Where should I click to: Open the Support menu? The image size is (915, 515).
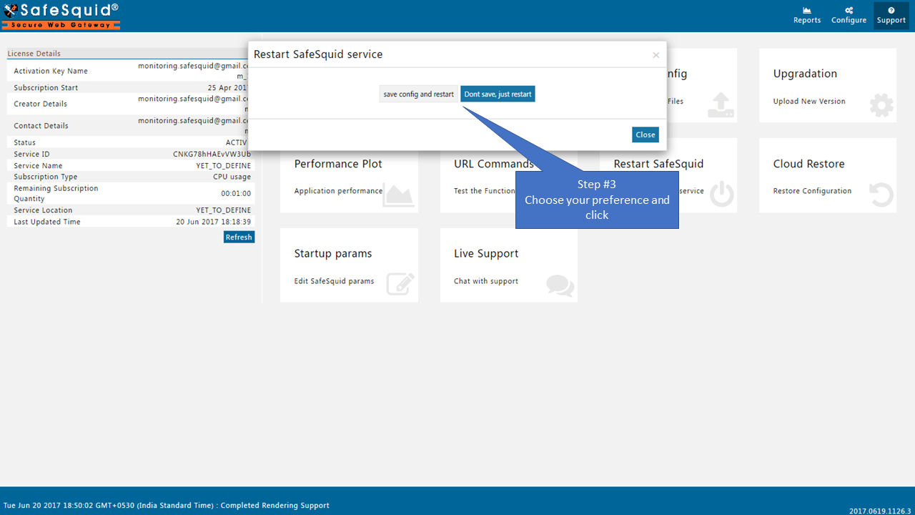tap(891, 15)
